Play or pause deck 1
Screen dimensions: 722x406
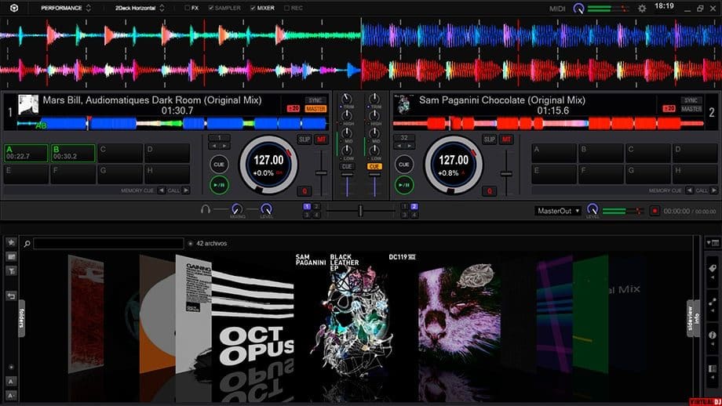tap(220, 185)
